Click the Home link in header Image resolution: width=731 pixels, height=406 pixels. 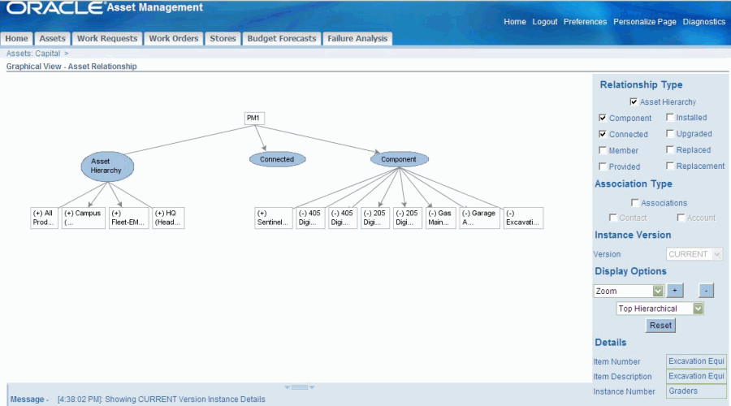(515, 21)
